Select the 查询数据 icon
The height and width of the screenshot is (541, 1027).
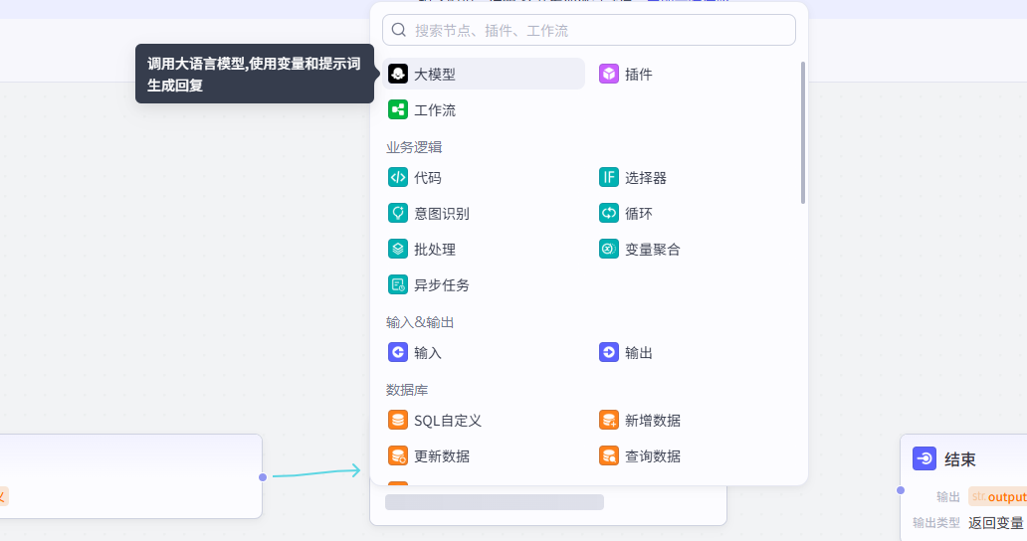click(x=608, y=455)
